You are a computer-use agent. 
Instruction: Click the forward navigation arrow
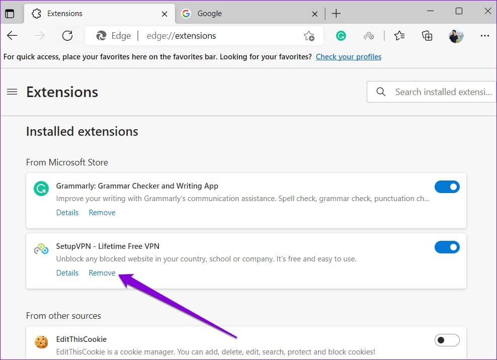(x=40, y=36)
